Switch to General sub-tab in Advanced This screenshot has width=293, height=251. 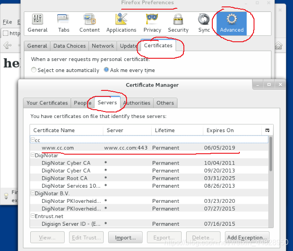tap(37, 46)
